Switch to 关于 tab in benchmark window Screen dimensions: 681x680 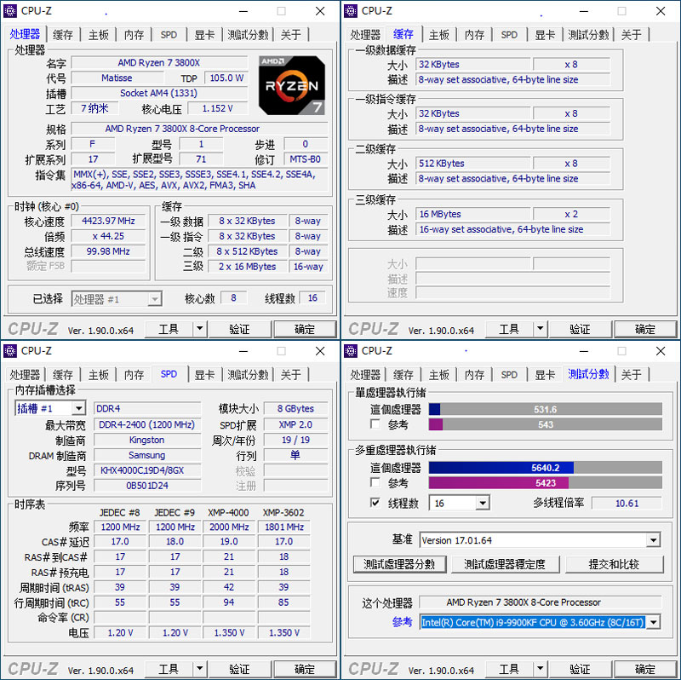coord(632,375)
